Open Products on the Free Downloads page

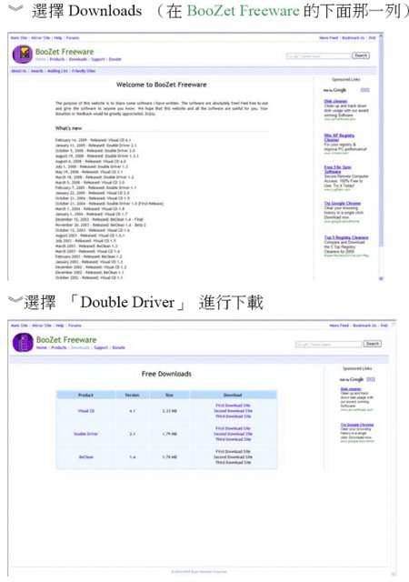59,347
